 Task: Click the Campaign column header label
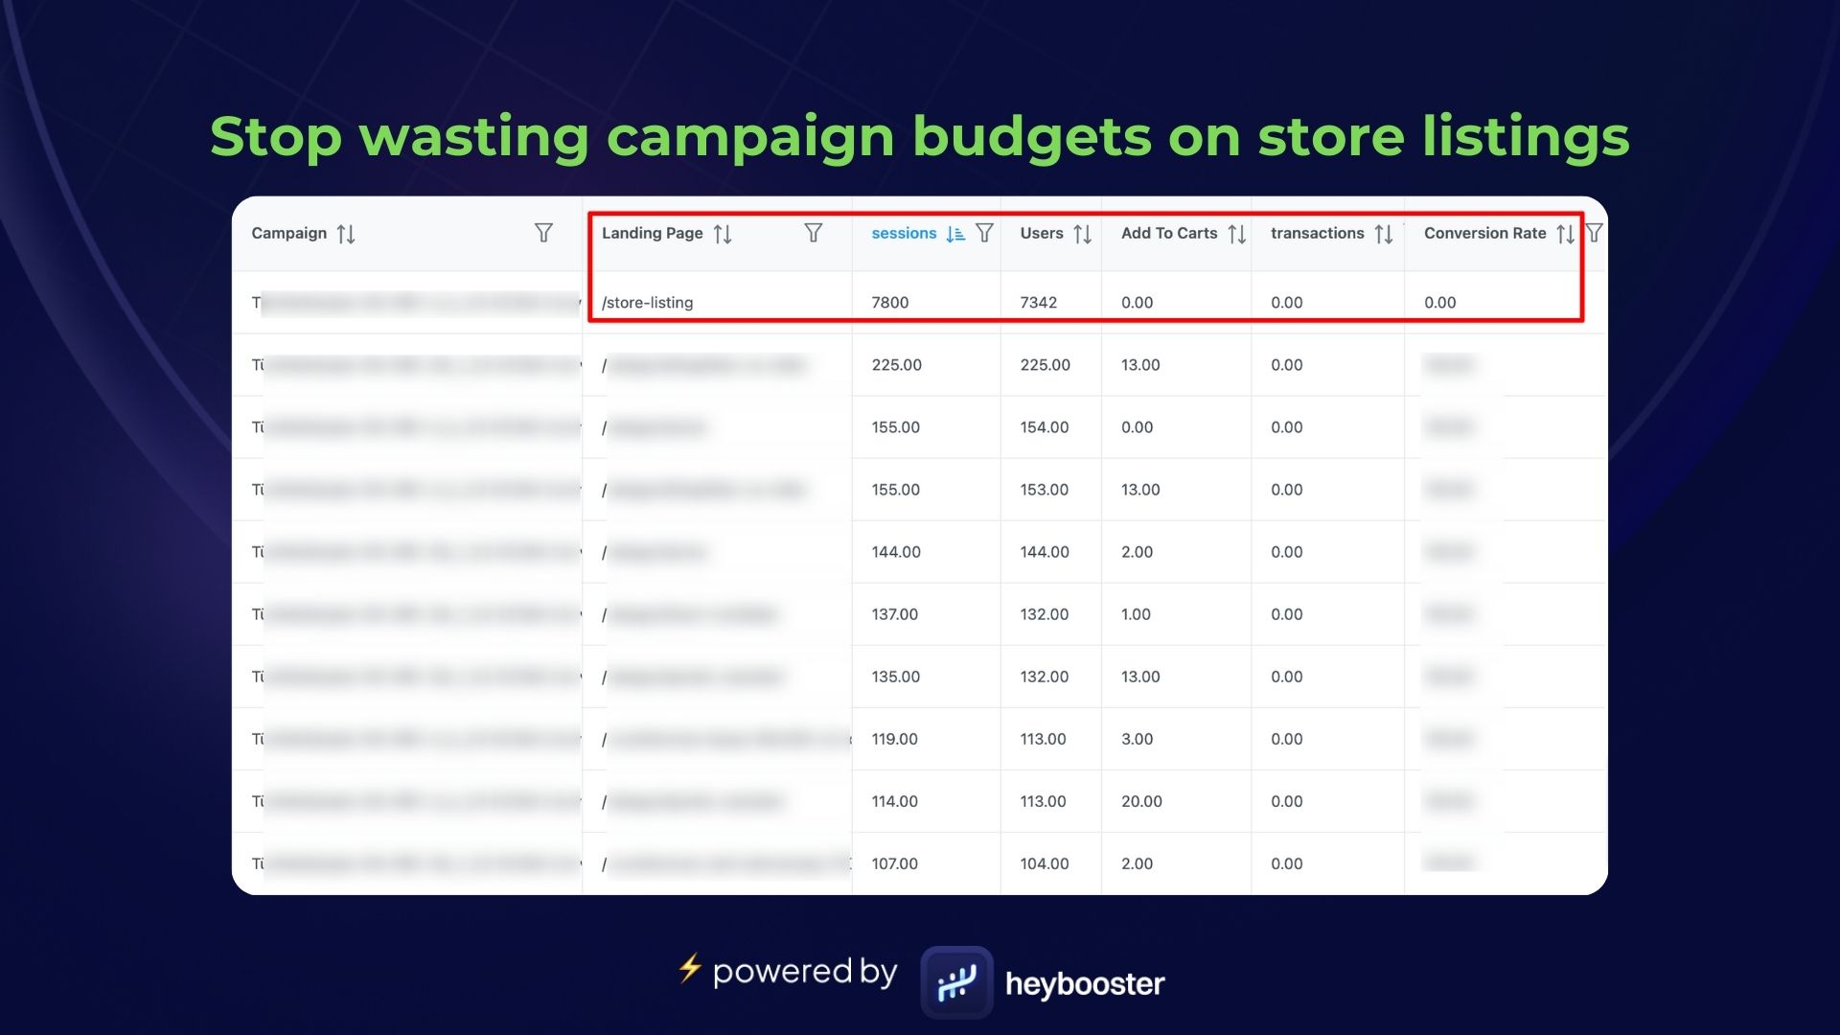click(288, 233)
